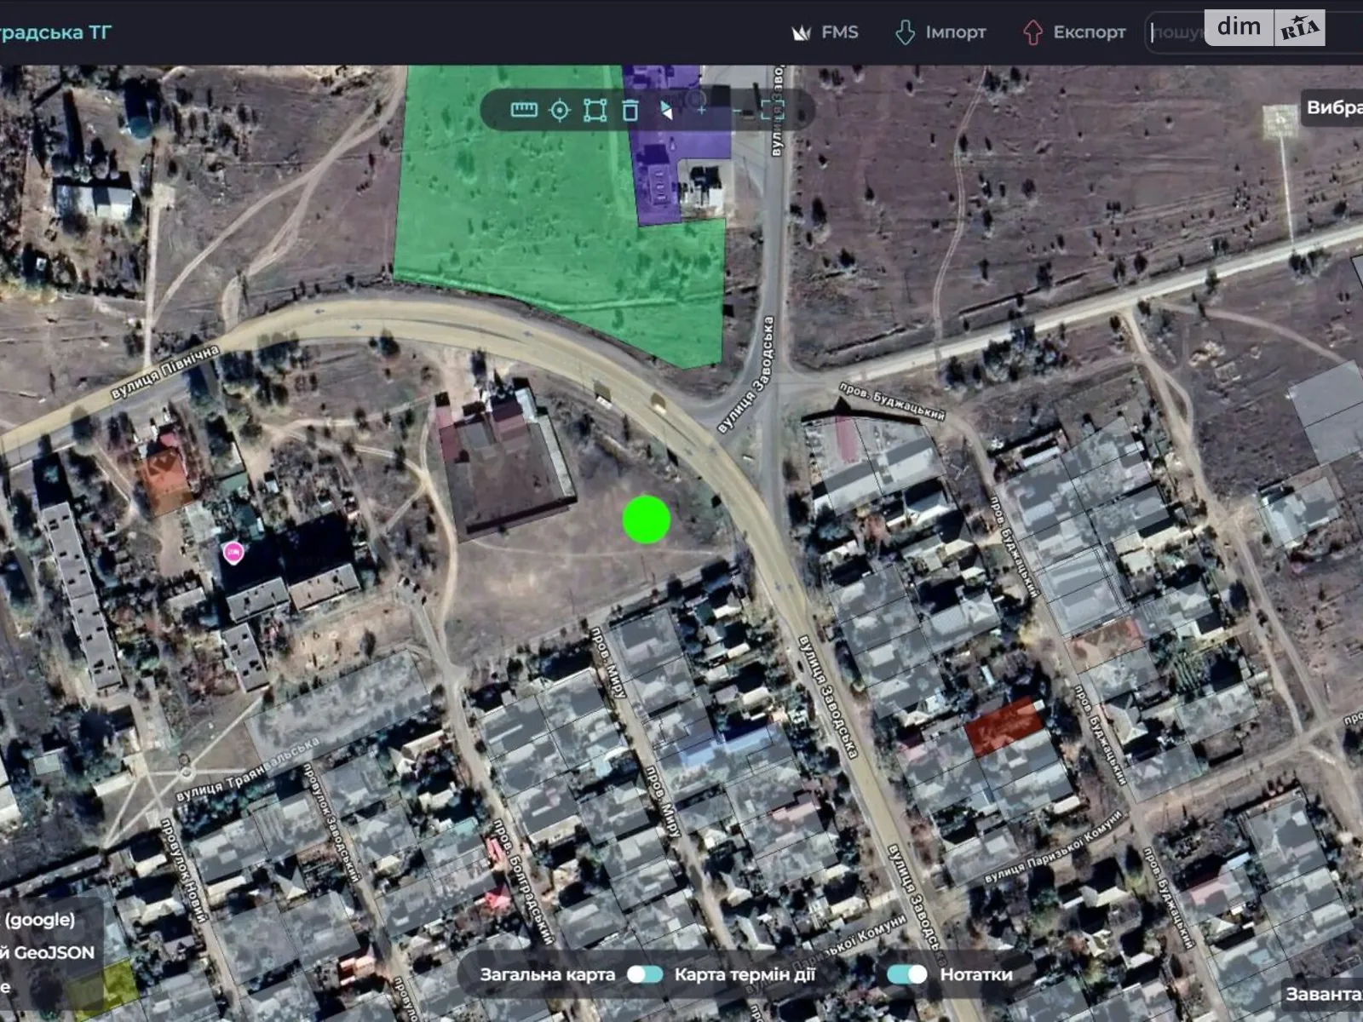Viewport: 1363px width, 1022px height.
Task: Select the red highlighted parcel
Action: pyautogui.click(x=1004, y=726)
